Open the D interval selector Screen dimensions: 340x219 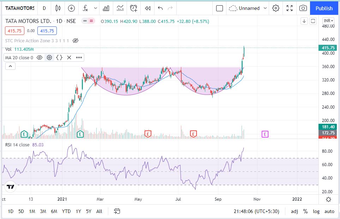(x=44, y=8)
